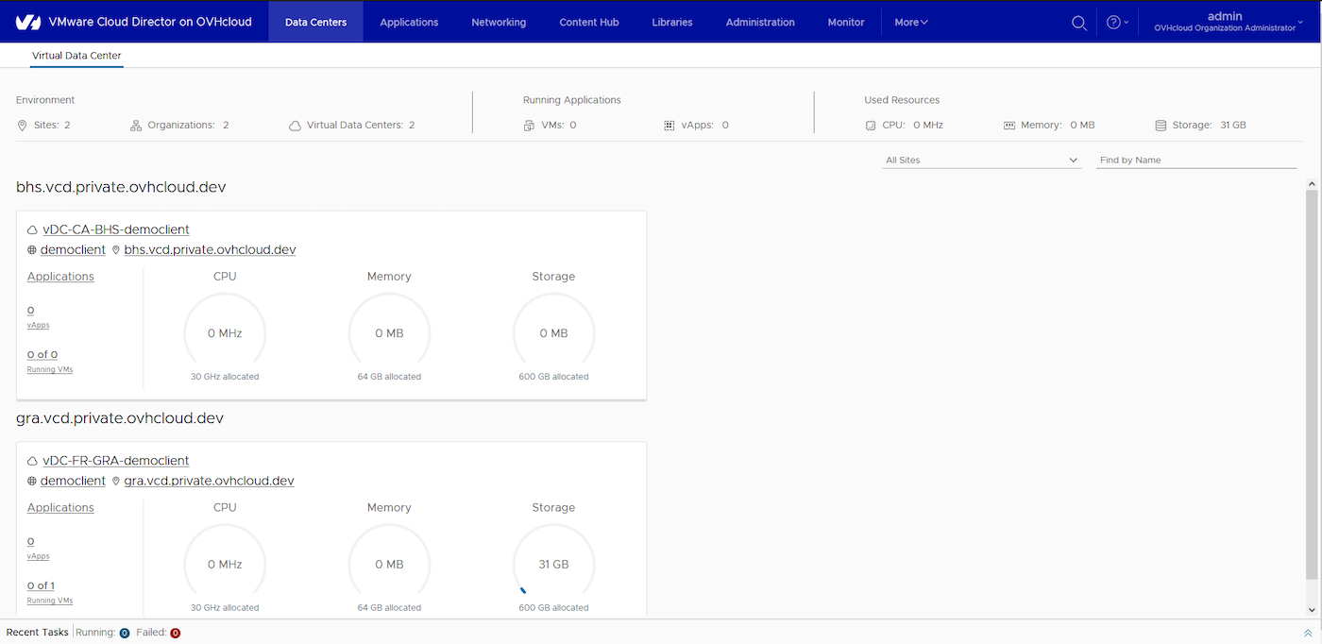The width and height of the screenshot is (1322, 644).
Task: Click the 0 of 1 Running VMs link
Action: (x=41, y=585)
